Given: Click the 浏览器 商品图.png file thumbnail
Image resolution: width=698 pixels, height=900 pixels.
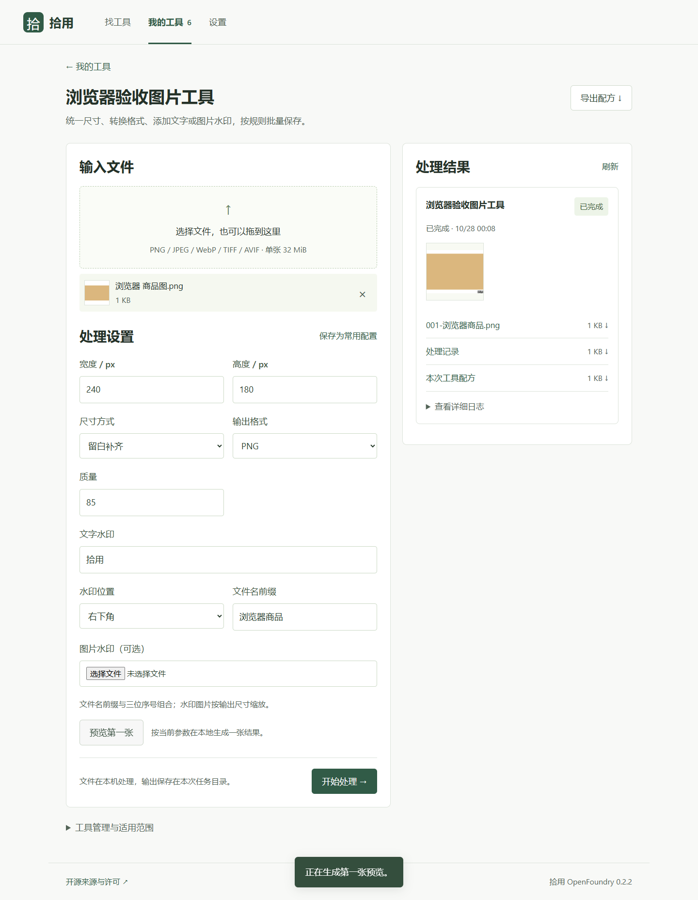Looking at the screenshot, I should tap(97, 293).
